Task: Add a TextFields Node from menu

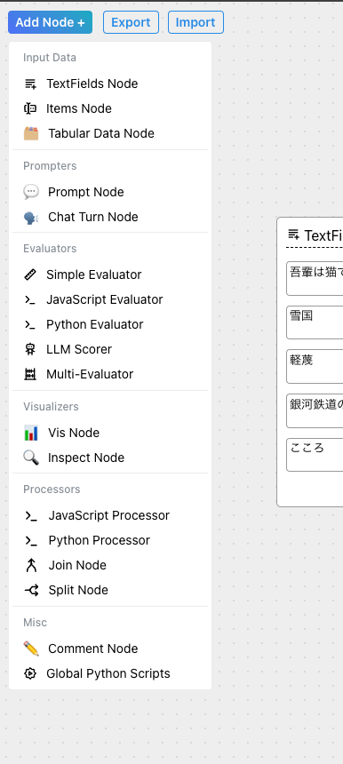Action: tap(110, 84)
